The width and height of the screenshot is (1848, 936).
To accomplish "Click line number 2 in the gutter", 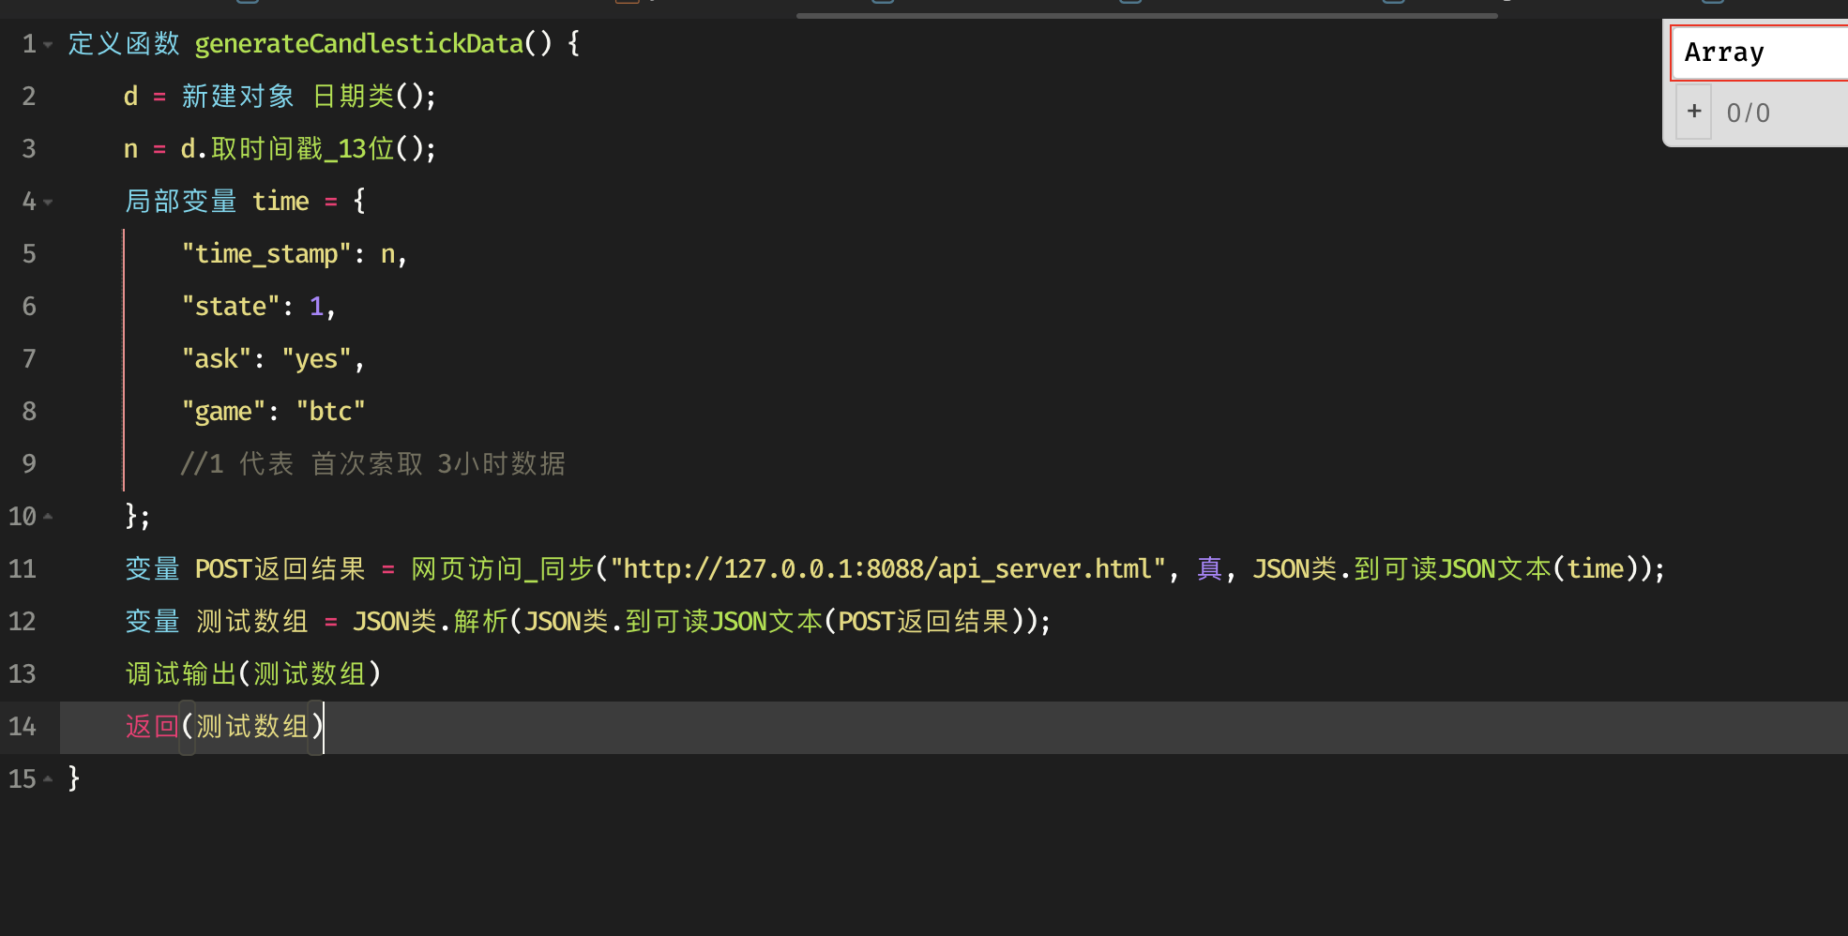I will [x=29, y=97].
